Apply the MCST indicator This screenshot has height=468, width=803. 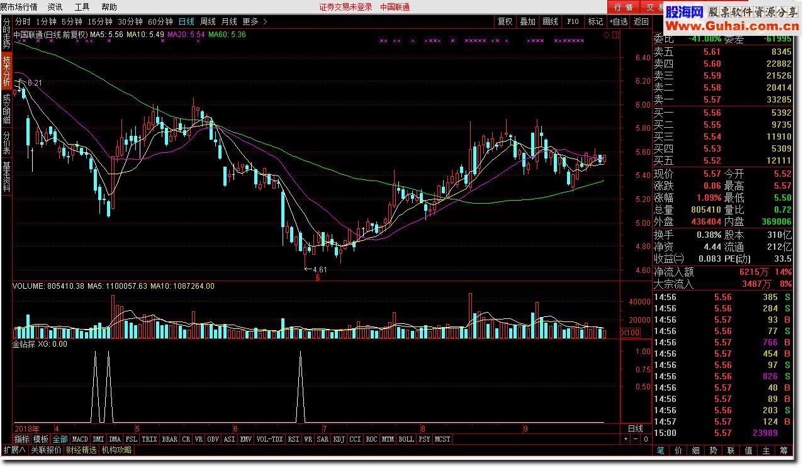[x=443, y=439]
